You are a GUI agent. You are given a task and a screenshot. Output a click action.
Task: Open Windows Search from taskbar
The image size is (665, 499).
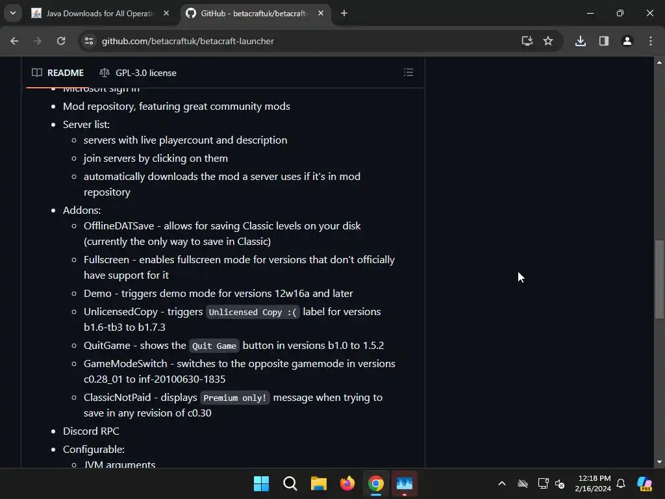coord(290,483)
